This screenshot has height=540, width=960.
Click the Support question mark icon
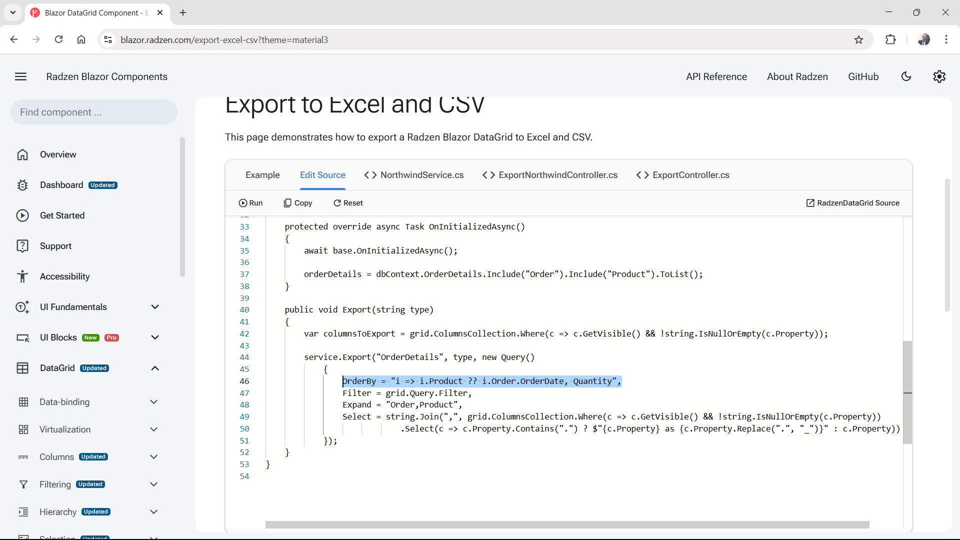click(22, 246)
